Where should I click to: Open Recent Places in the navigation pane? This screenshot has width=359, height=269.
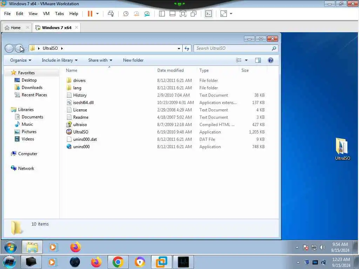[x=34, y=95]
